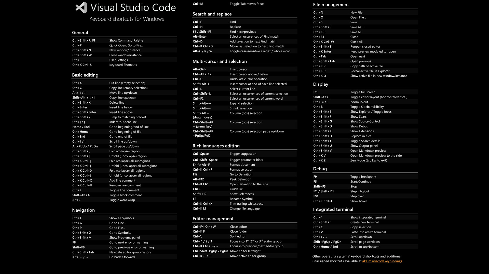Select 'Undo last cursor operation' text
Image resolution: width=489 pixels, height=274 pixels.
(249, 79)
